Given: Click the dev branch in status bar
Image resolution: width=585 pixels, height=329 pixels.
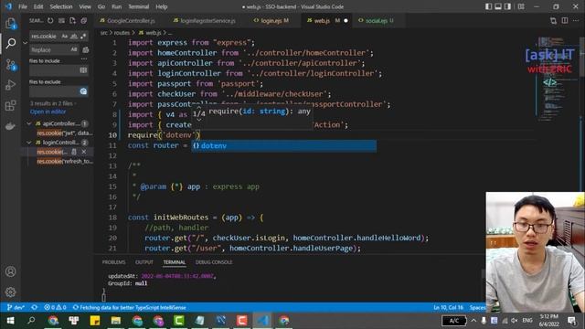Looking at the screenshot, I should [x=16, y=308].
